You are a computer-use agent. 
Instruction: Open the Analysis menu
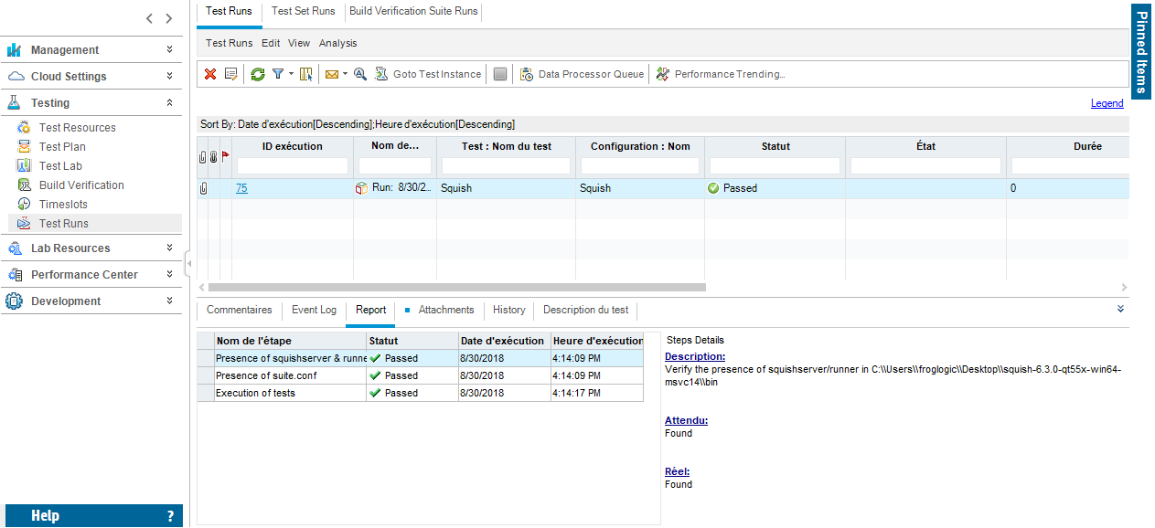tap(337, 43)
